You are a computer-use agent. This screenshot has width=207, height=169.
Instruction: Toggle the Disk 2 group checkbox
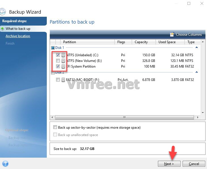click(x=53, y=73)
